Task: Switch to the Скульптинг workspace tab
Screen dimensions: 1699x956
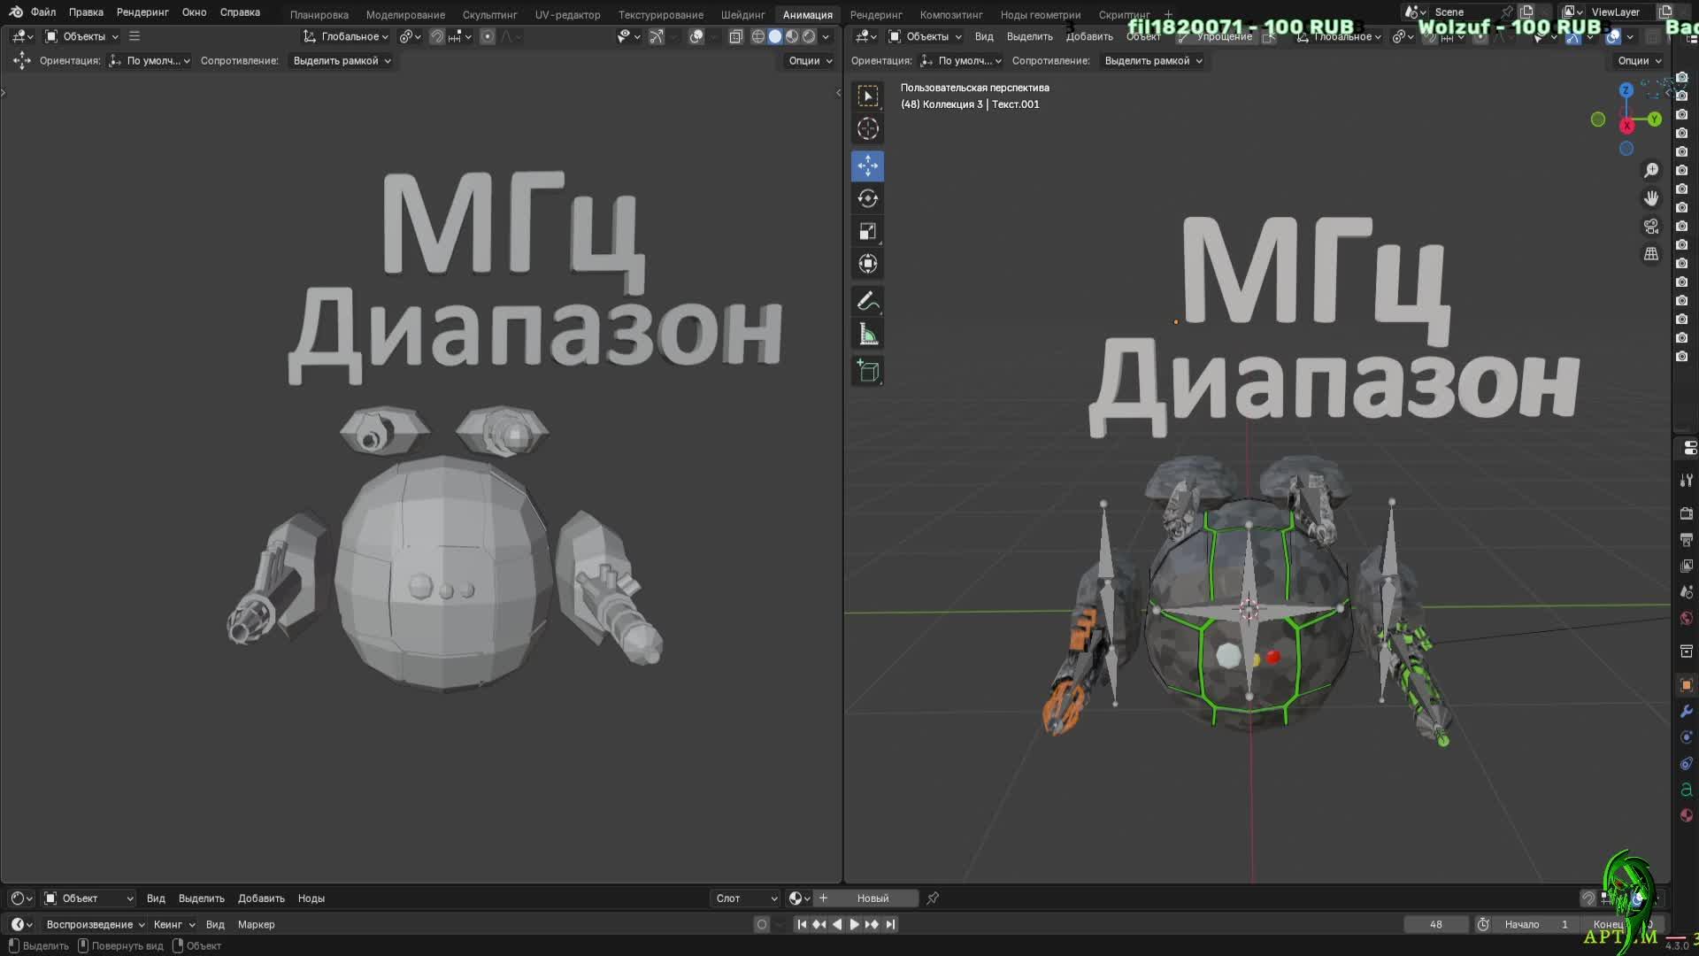Action: point(489,14)
